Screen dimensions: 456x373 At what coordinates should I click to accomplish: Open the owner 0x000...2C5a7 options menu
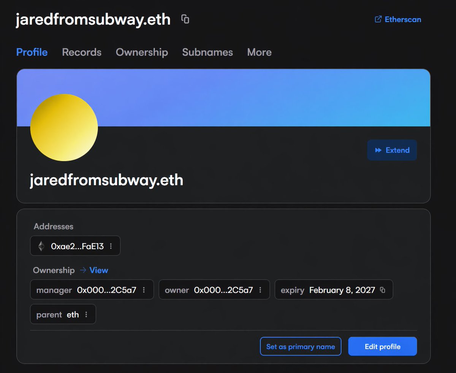coord(260,290)
